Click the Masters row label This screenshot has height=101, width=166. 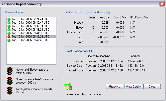click(79, 23)
